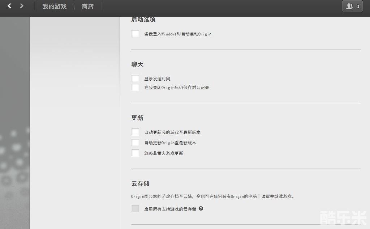Check 忽略非重大游戏更新 option
Image resolution: width=370 pixels, height=229 pixels.
click(x=135, y=153)
